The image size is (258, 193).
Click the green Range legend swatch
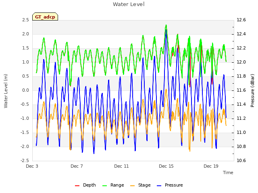(x=105, y=186)
